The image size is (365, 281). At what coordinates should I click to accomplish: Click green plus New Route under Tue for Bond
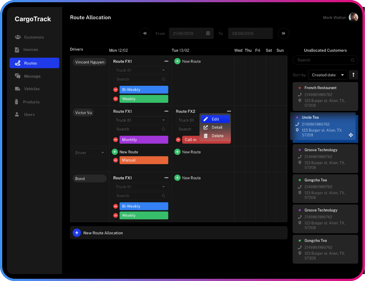click(x=177, y=178)
